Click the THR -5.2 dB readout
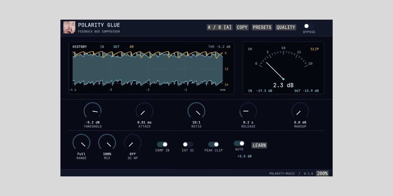The image size is (393, 196). 220,47
